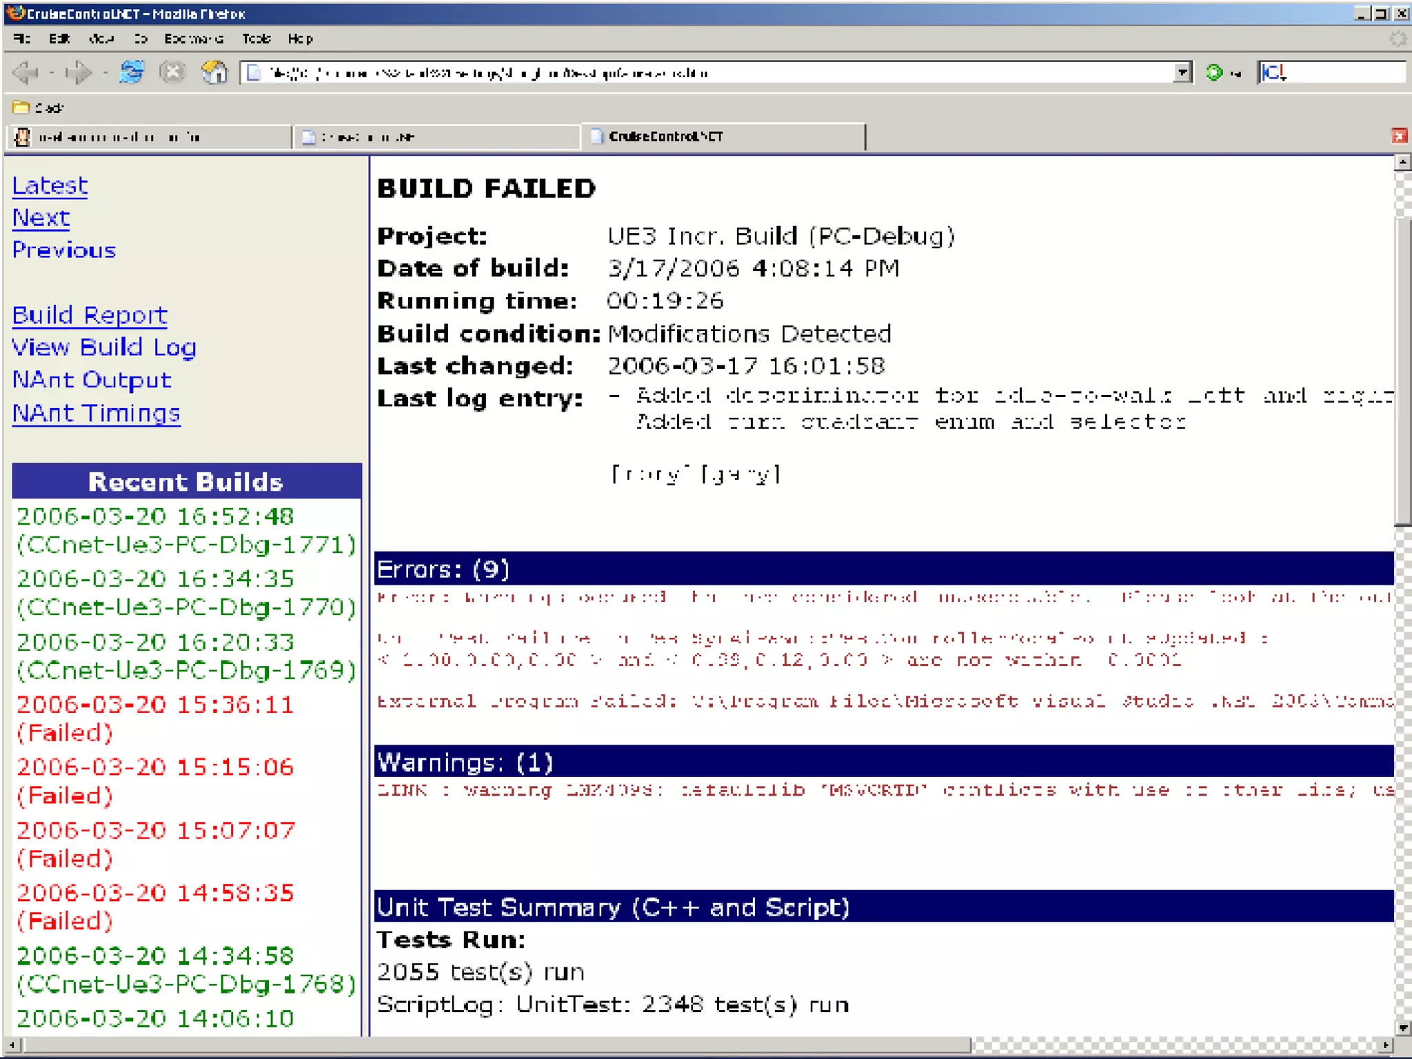This screenshot has height=1059, width=1412.
Task: Click the green Go button icon
Action: click(1214, 72)
